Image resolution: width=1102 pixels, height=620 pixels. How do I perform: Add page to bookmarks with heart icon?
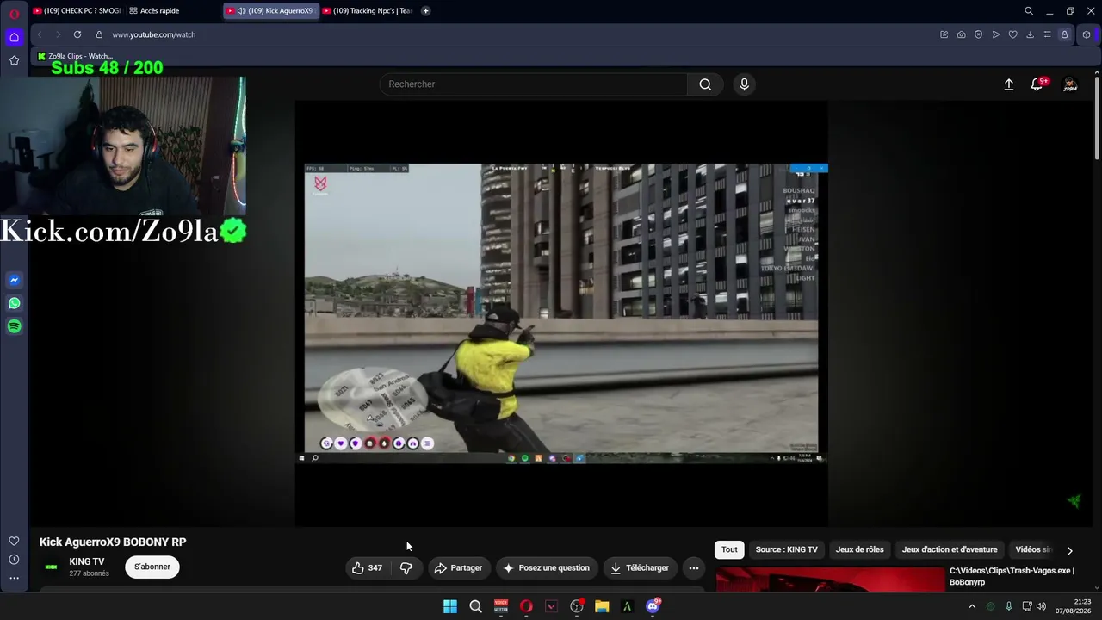1012,34
